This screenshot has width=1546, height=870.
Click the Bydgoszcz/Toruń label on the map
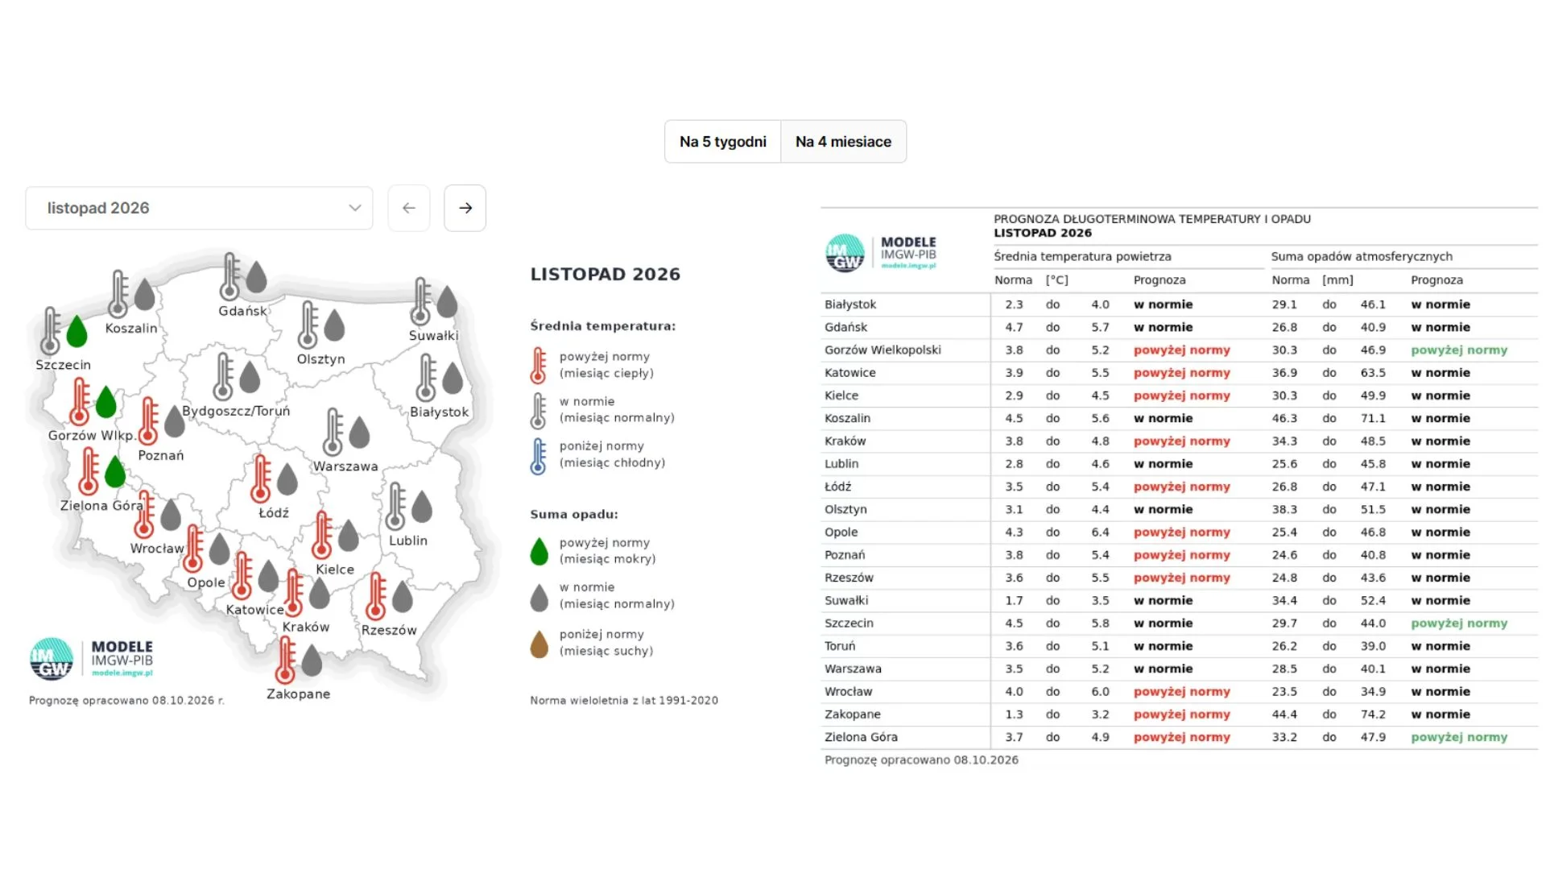tap(236, 411)
